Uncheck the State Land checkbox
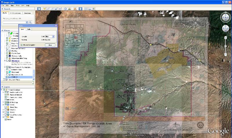Viewport: 232px width, 138px height. tap(7, 72)
